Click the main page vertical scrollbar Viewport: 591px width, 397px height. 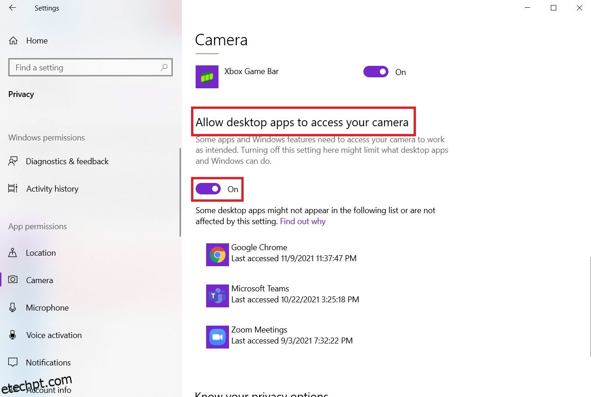click(x=590, y=306)
